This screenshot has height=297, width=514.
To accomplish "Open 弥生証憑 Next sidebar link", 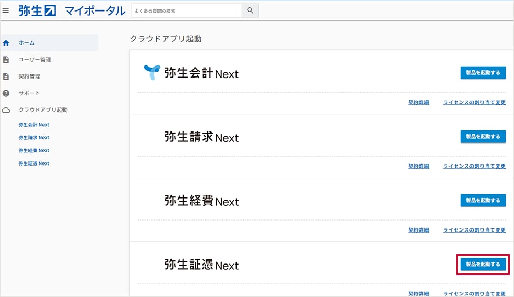I will pyautogui.click(x=34, y=163).
